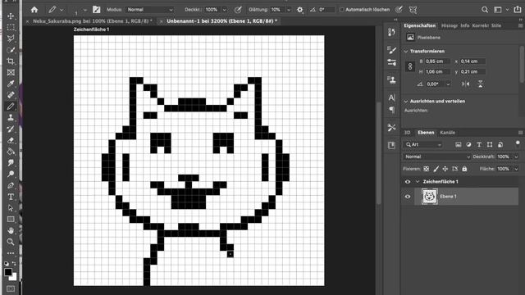The width and height of the screenshot is (525, 295).
Task: Select the Move tool
Action: [x=11, y=16]
